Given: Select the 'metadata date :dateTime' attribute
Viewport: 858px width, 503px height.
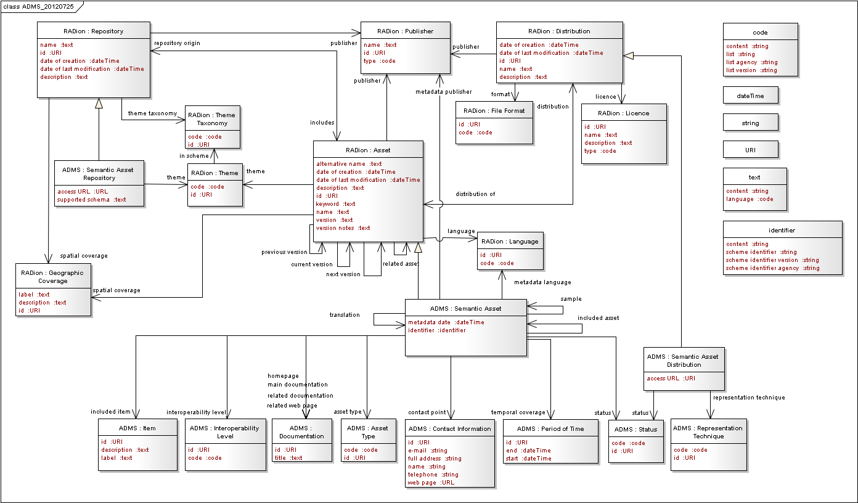Looking at the screenshot, I should click(x=441, y=322).
